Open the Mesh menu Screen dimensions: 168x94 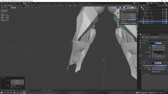pos(29,8)
